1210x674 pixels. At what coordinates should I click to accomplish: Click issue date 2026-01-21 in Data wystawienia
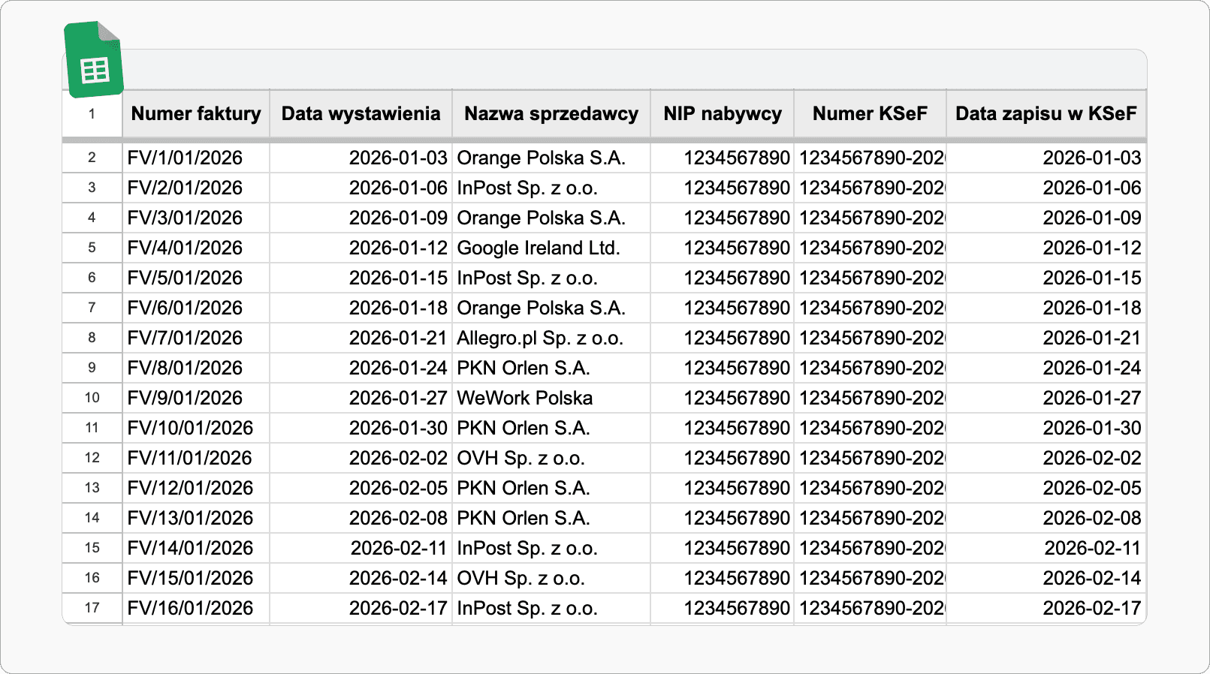(361, 338)
